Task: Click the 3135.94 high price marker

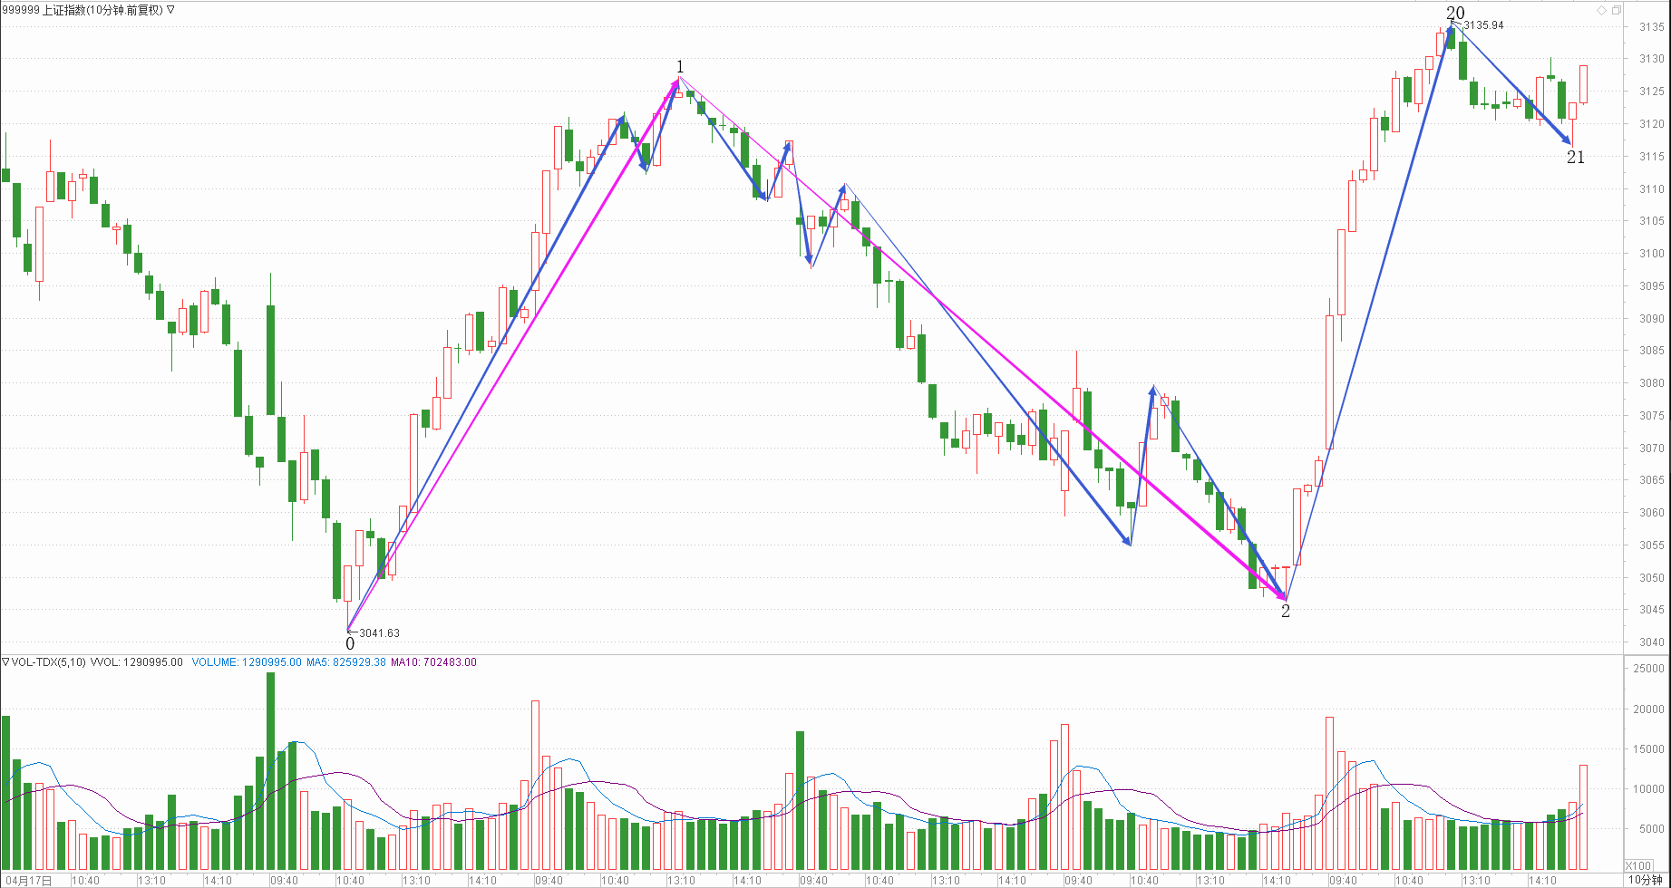Action: [1483, 25]
